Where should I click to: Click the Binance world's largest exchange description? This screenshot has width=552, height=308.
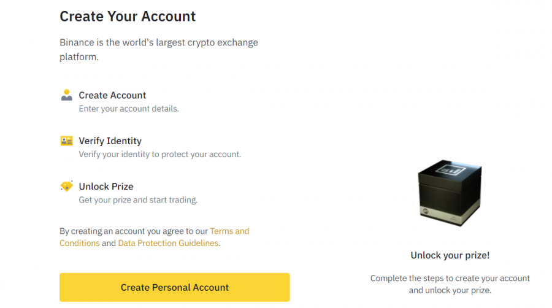[159, 50]
